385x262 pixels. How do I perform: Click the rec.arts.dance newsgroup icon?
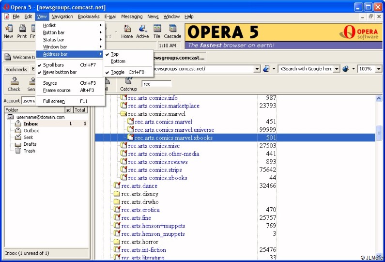(117, 185)
